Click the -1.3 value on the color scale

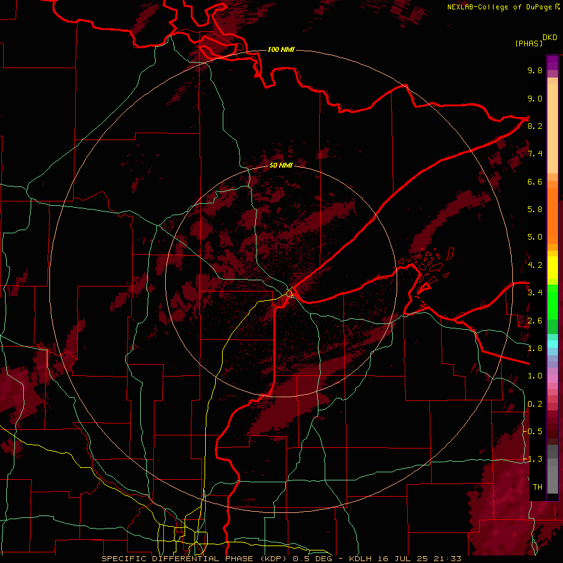[x=533, y=459]
